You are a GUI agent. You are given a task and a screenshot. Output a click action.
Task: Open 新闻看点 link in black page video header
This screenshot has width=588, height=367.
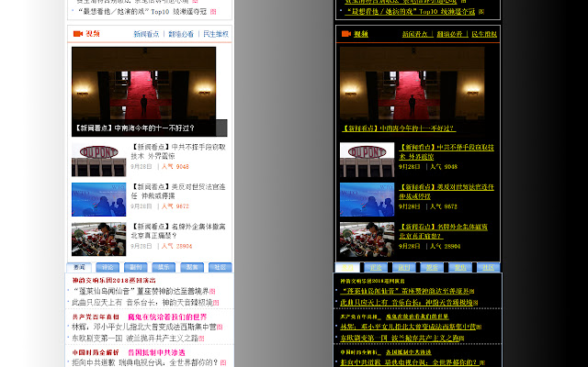click(x=414, y=34)
